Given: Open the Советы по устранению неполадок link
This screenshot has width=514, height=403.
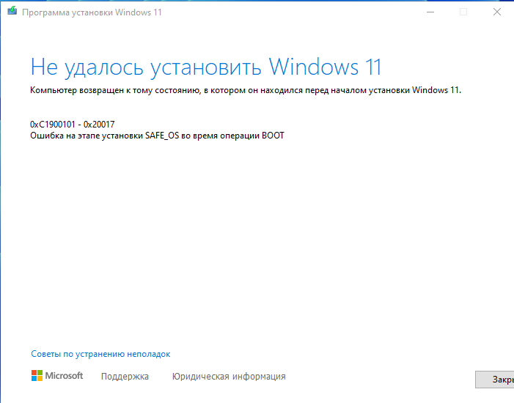Looking at the screenshot, I should point(100,354).
